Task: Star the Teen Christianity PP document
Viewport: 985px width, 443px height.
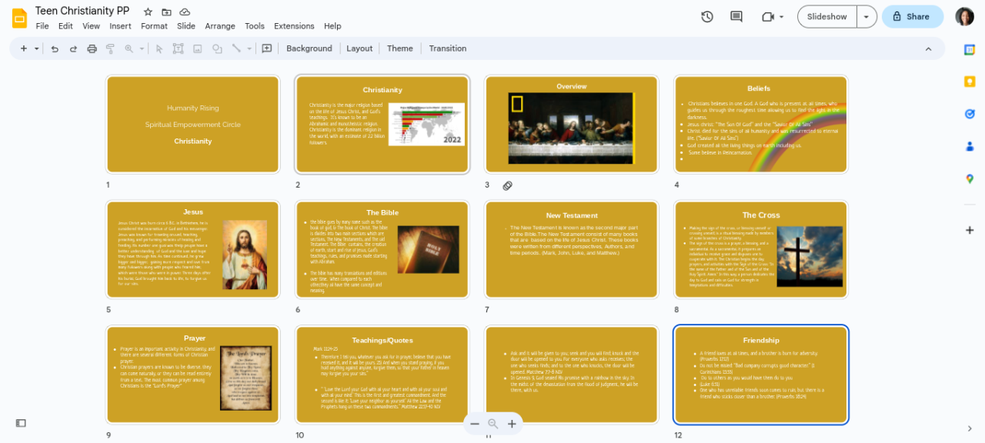Action: tap(148, 12)
